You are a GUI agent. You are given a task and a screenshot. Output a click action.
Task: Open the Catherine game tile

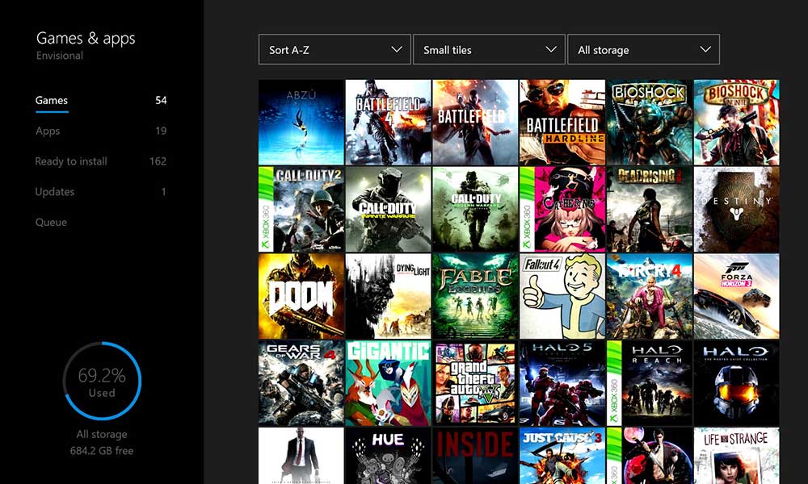(562, 209)
